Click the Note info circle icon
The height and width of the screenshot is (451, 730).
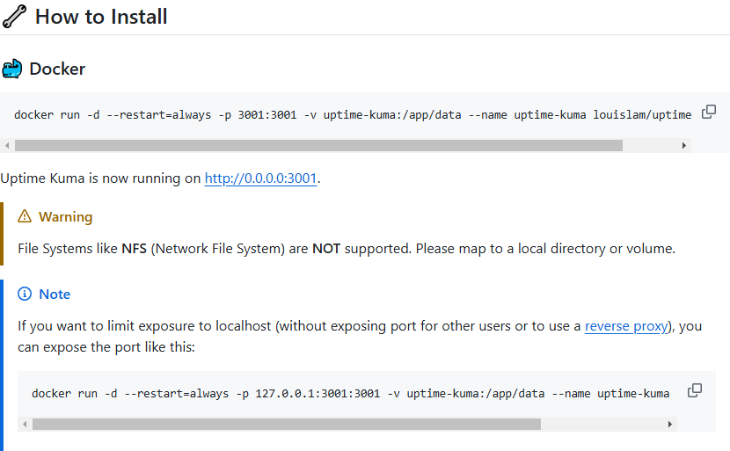click(25, 294)
